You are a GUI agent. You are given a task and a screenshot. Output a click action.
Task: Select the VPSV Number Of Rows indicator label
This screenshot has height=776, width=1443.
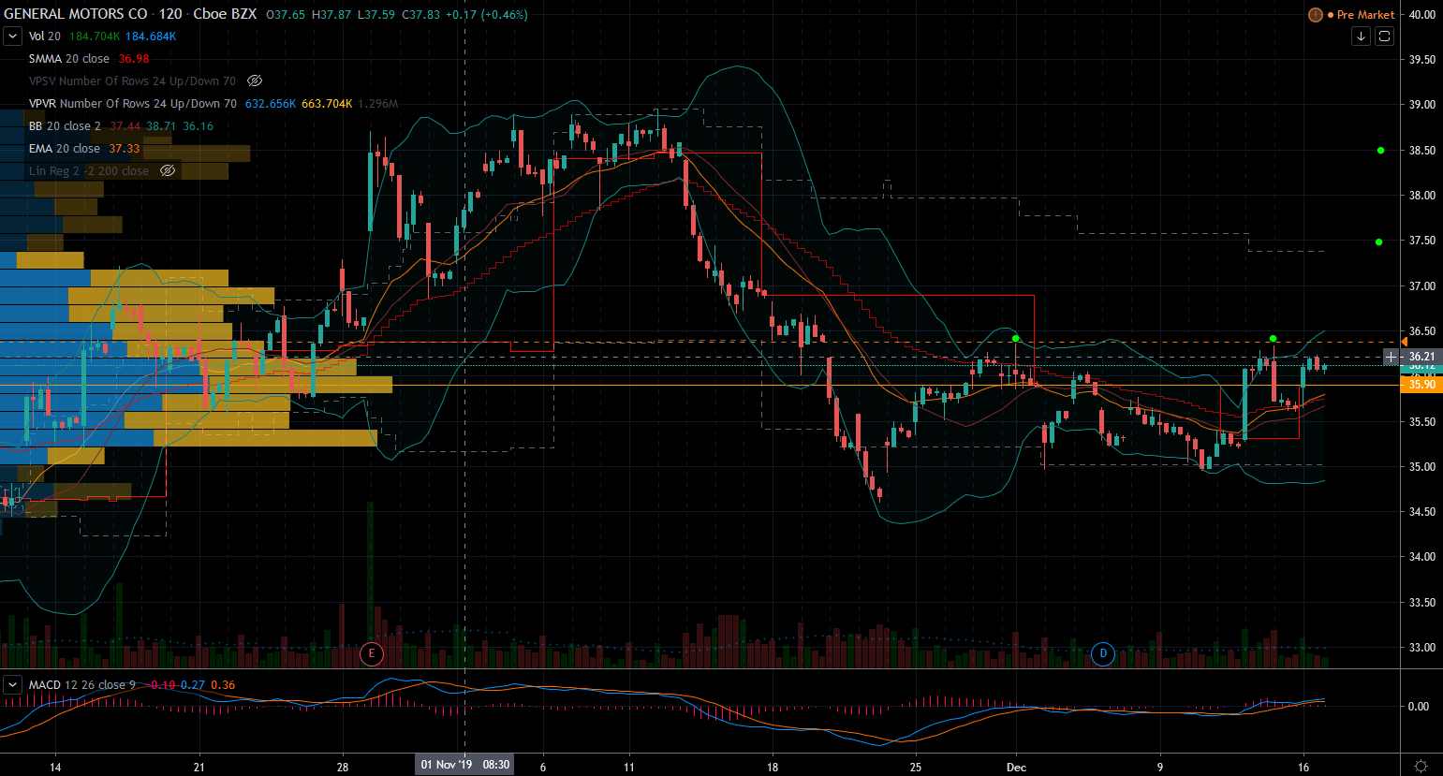click(x=132, y=81)
